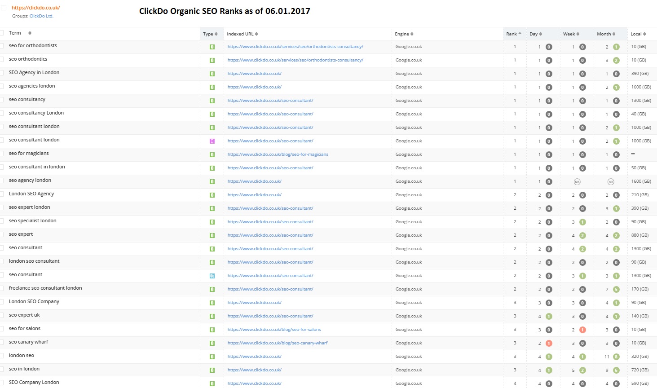657x388 pixels.
Task: Open the indexed URL for seo consultancy
Action: pos(270,101)
